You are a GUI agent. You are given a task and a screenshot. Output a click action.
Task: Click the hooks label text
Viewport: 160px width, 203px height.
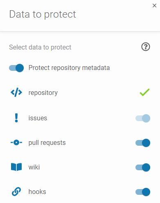(x=37, y=192)
